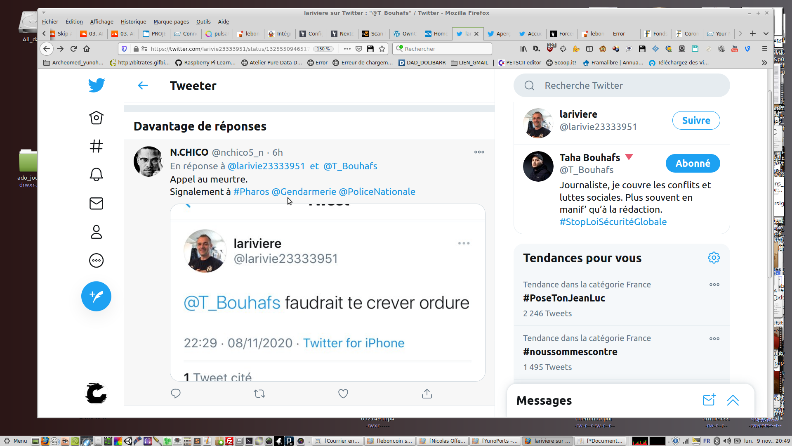Click the blue compose Tweet button
This screenshot has width=792, height=446.
[96, 297]
